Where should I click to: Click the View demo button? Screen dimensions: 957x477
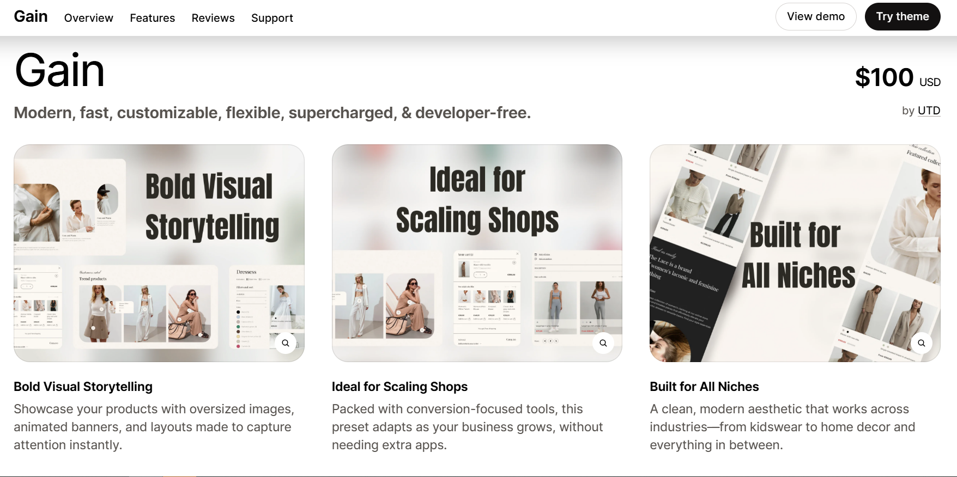pyautogui.click(x=816, y=17)
